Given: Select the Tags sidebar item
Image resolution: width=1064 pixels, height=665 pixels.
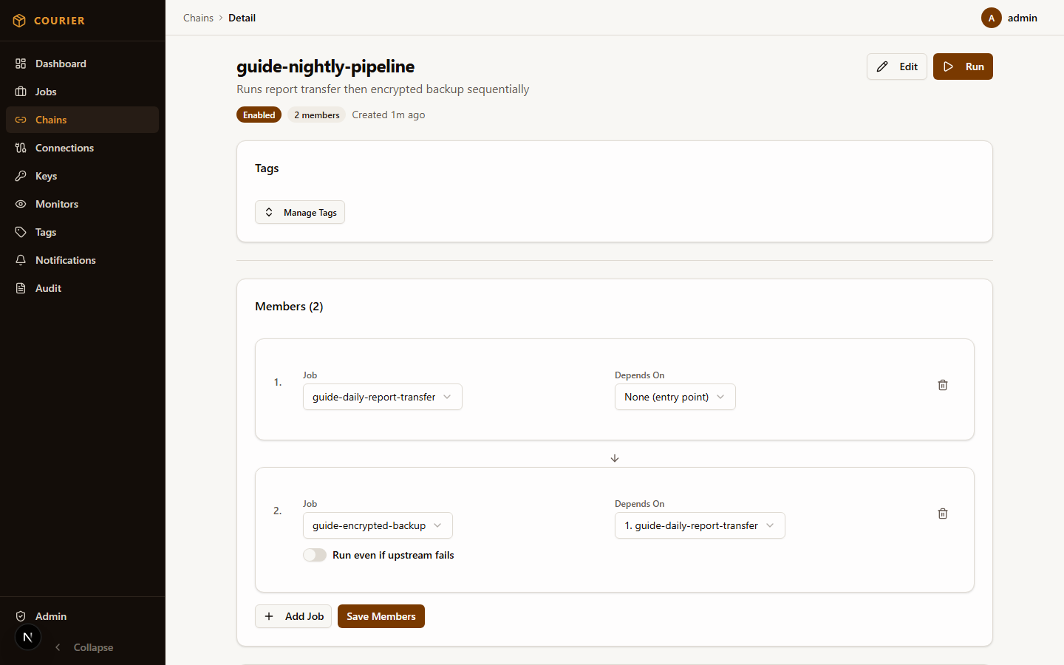Looking at the screenshot, I should [45, 232].
